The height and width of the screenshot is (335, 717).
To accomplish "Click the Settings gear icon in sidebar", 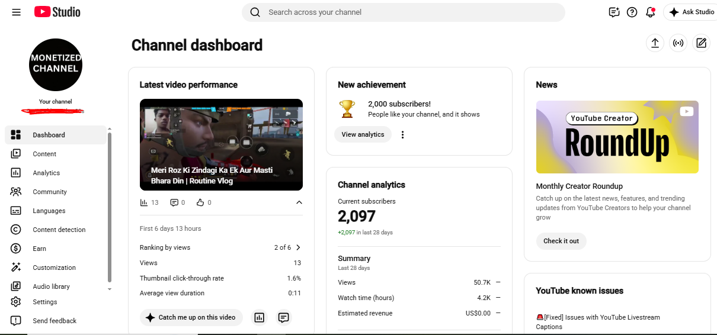I will coord(16,302).
